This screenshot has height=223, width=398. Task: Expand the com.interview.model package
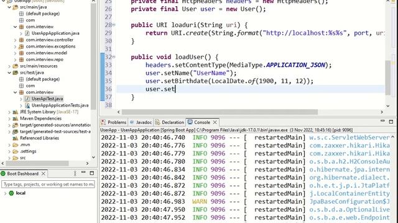point(15,53)
